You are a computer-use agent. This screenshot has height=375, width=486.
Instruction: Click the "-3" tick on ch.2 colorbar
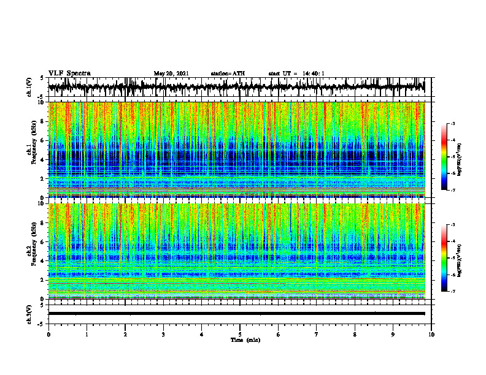click(453, 225)
